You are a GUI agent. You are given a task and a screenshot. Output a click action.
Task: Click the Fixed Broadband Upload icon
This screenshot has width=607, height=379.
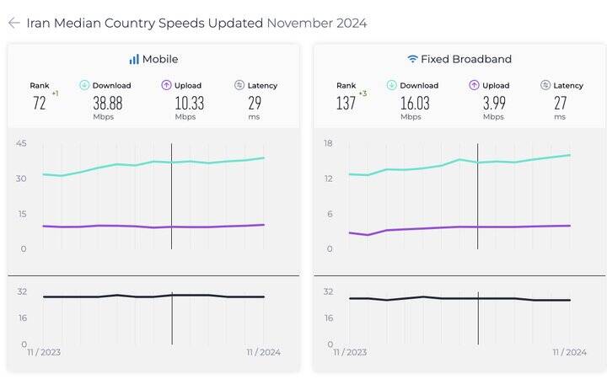(x=474, y=85)
